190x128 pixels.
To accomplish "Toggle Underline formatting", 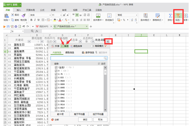I will pyautogui.click(x=39, y=20).
